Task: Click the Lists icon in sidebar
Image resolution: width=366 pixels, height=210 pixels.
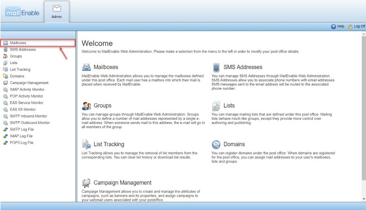Action: click(x=5, y=63)
